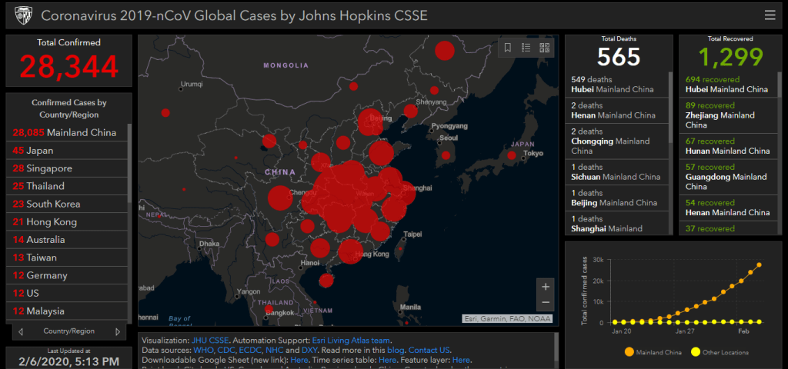This screenshot has height=369, width=788.
Task: Select Mainland China in the country list
Action: 65,132
